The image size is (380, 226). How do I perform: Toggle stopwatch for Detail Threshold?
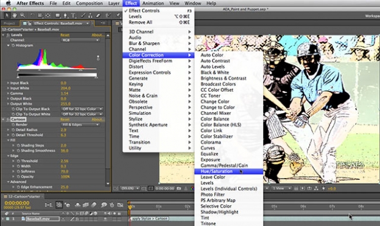pyautogui.click(x=13, y=135)
